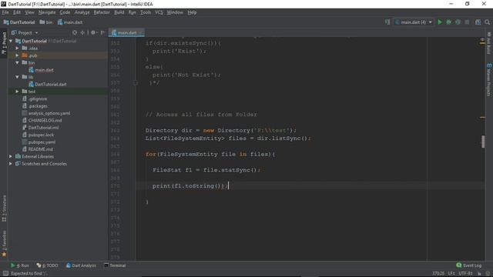Collapse the bin folder
Screen dimensions: 493x277
[x=17, y=63]
